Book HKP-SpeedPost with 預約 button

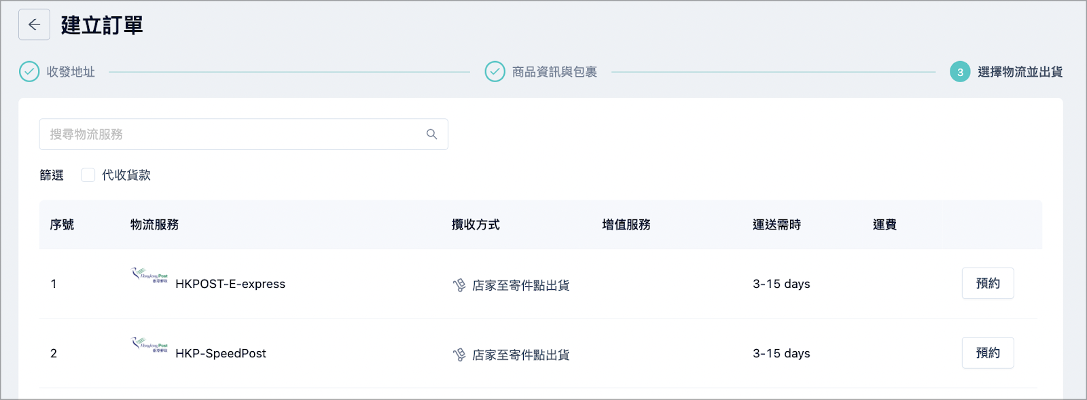click(988, 352)
